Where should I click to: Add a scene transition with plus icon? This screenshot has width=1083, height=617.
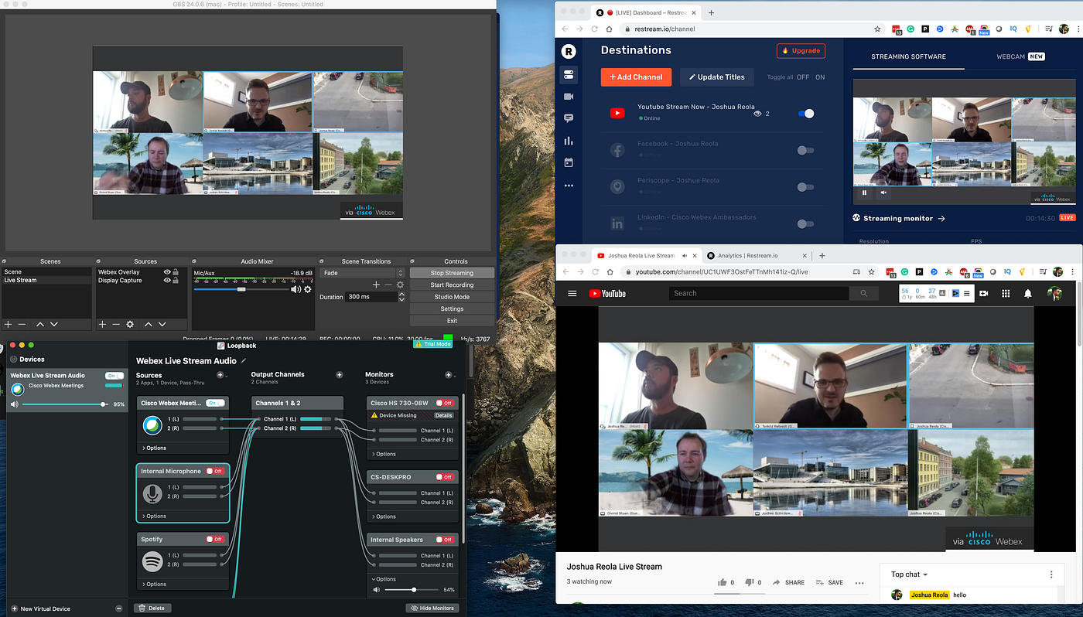click(x=377, y=285)
